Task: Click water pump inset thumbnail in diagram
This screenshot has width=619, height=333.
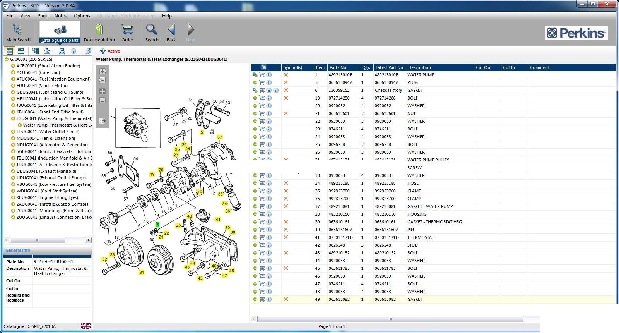Action: pos(138,128)
